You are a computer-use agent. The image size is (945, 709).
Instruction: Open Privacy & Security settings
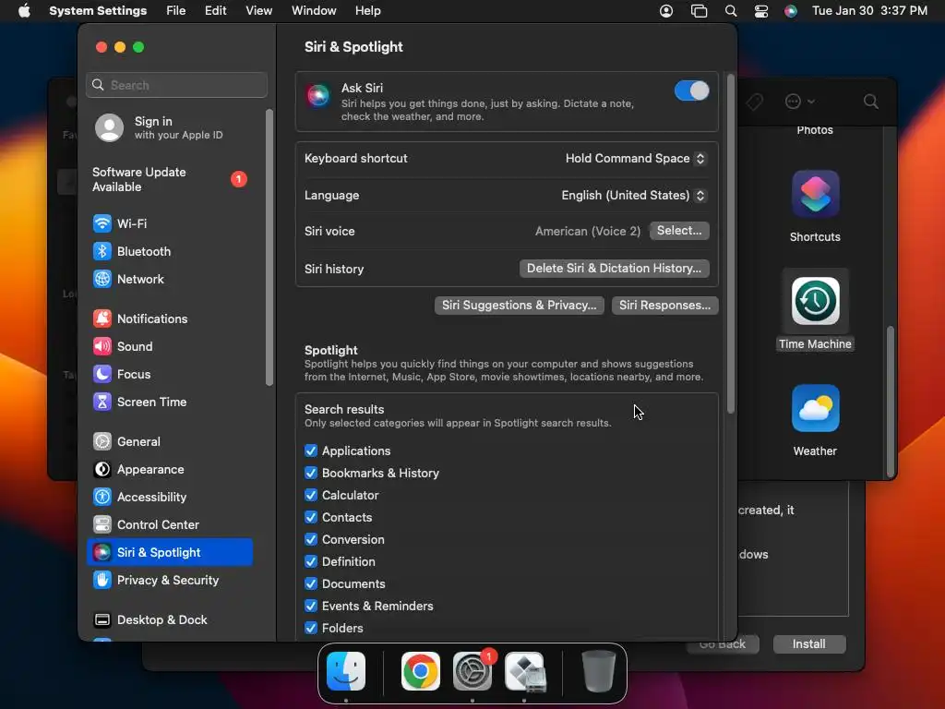(x=170, y=581)
